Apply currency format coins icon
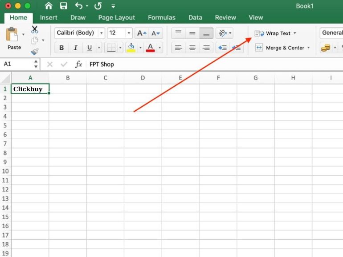 coord(326,48)
